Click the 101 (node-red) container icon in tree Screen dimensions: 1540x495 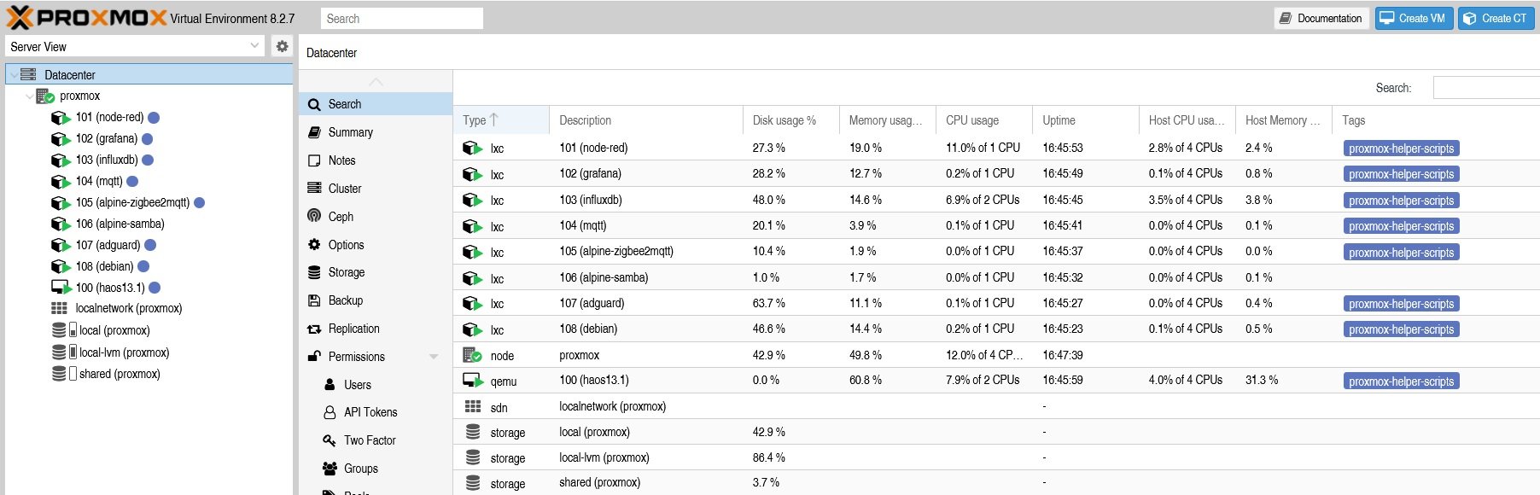click(61, 117)
